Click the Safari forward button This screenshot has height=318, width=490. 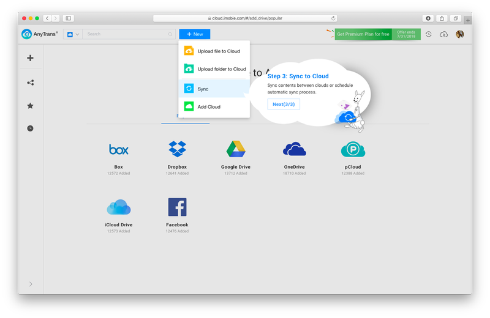tap(56, 18)
